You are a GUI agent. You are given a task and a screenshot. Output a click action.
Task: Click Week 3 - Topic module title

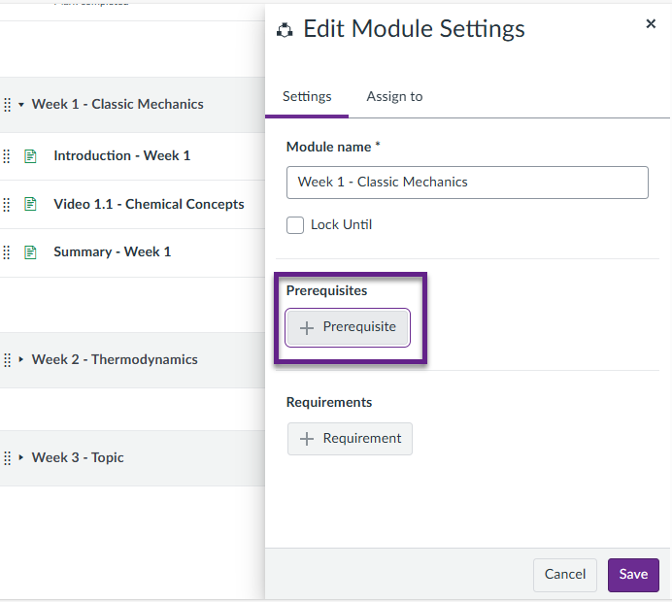click(x=78, y=457)
